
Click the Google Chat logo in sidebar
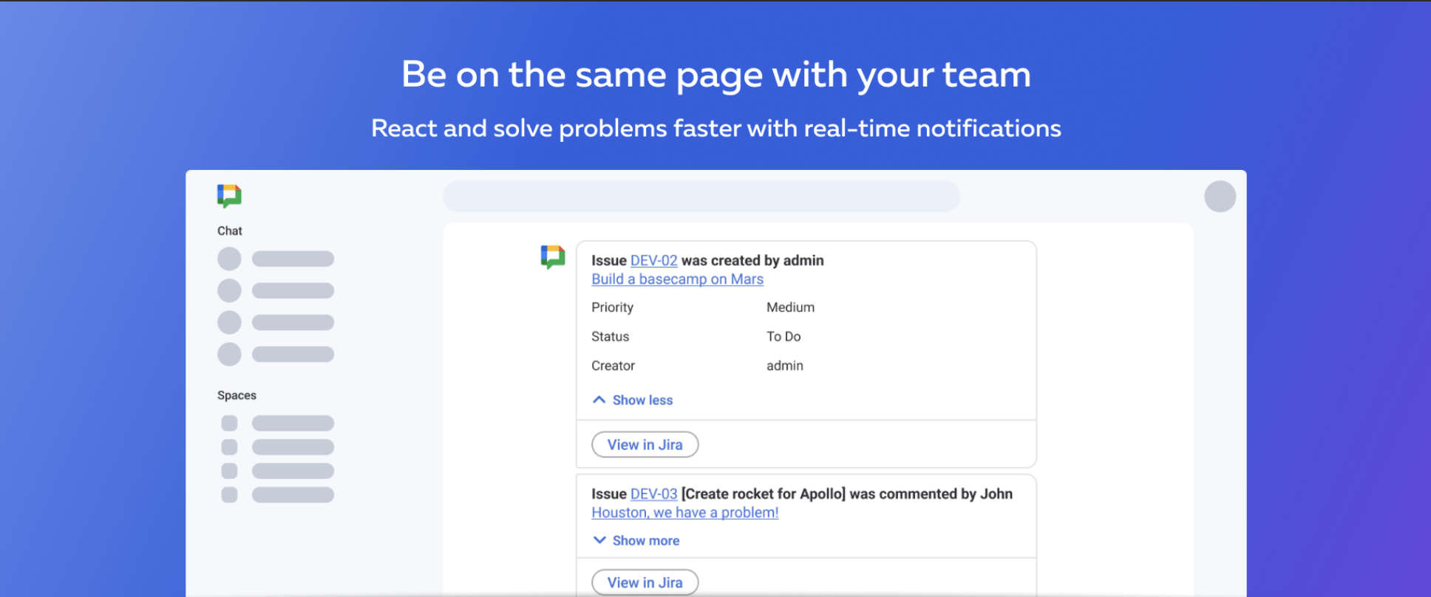tap(229, 196)
